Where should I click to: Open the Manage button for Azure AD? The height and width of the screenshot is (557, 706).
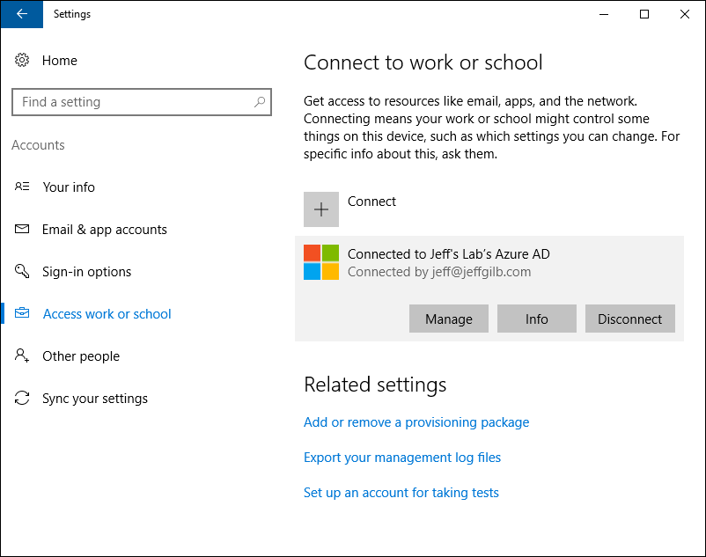[448, 319]
